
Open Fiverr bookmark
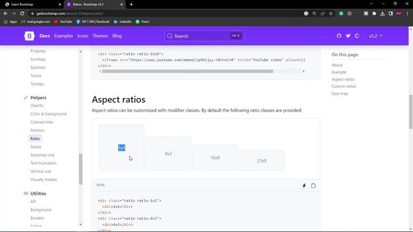pyautogui.click(x=143, y=21)
